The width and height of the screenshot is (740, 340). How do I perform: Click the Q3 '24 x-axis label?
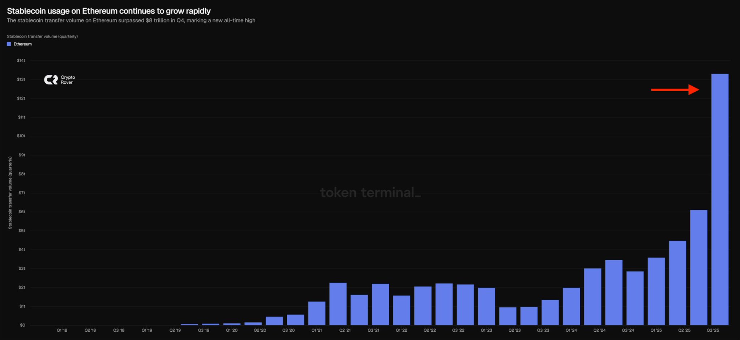[628, 330]
